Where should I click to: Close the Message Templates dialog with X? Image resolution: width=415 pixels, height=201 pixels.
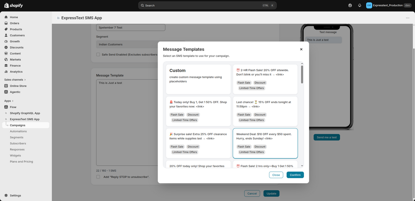coord(301,49)
